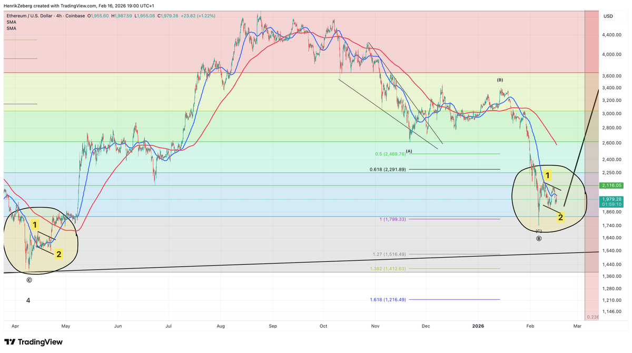Click the current price tag 1,979.28 on axis
The height and width of the screenshot is (353, 632).
pos(613,199)
